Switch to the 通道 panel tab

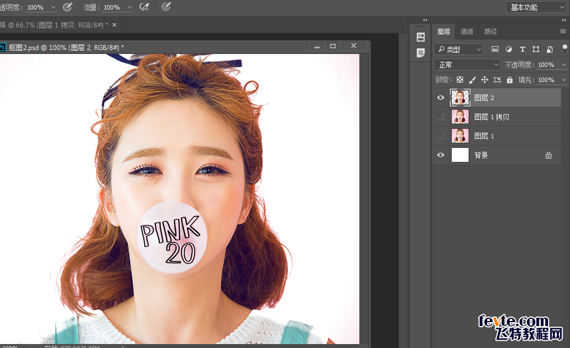[467, 31]
